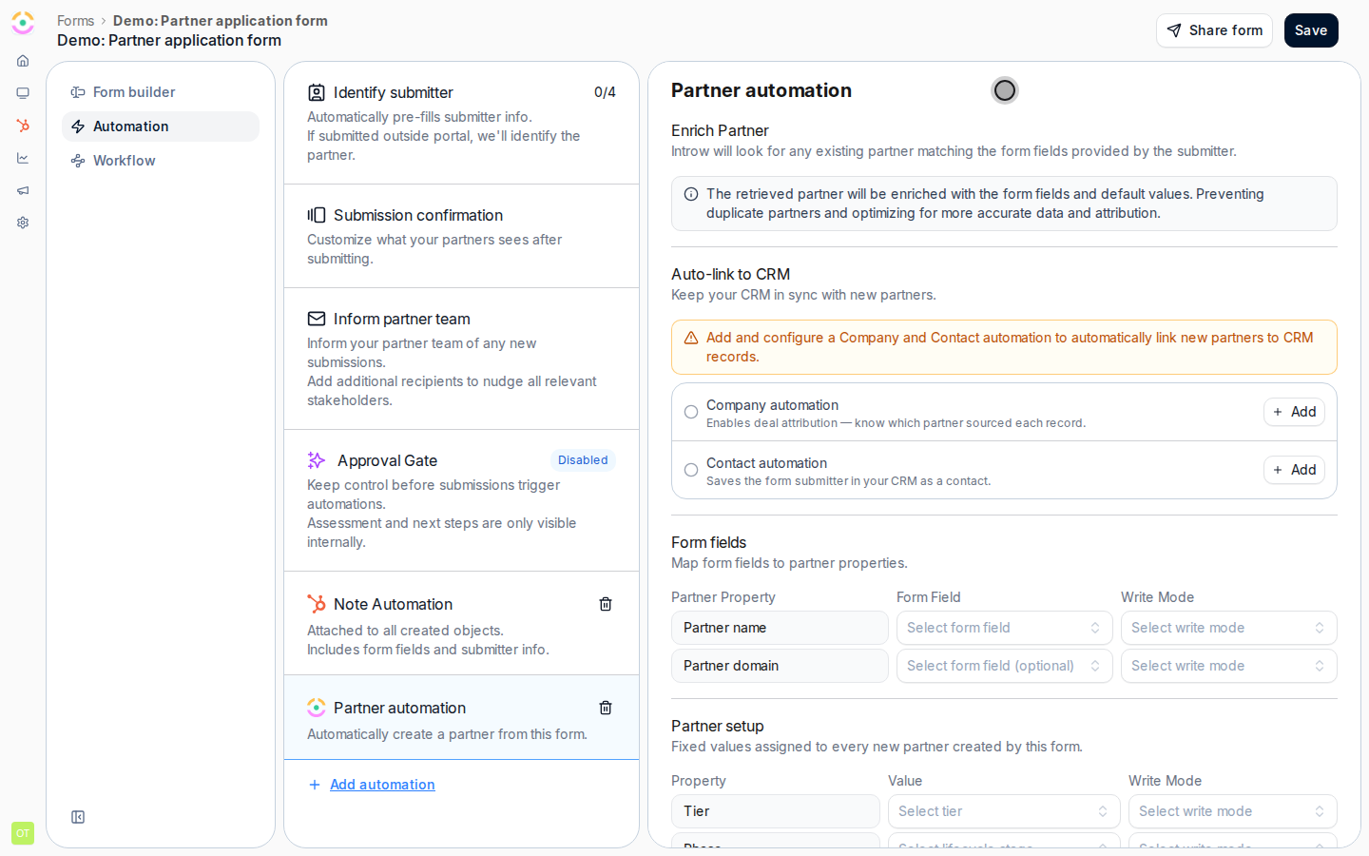Open write mode dropdown for Partner domain
Image resolution: width=1369 pixels, height=856 pixels.
[x=1228, y=666]
